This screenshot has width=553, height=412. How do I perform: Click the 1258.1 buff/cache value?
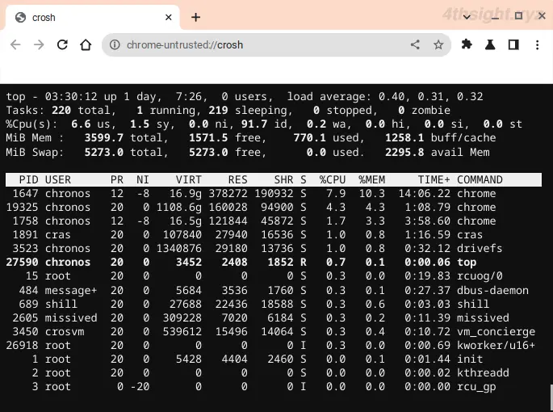tap(404, 137)
